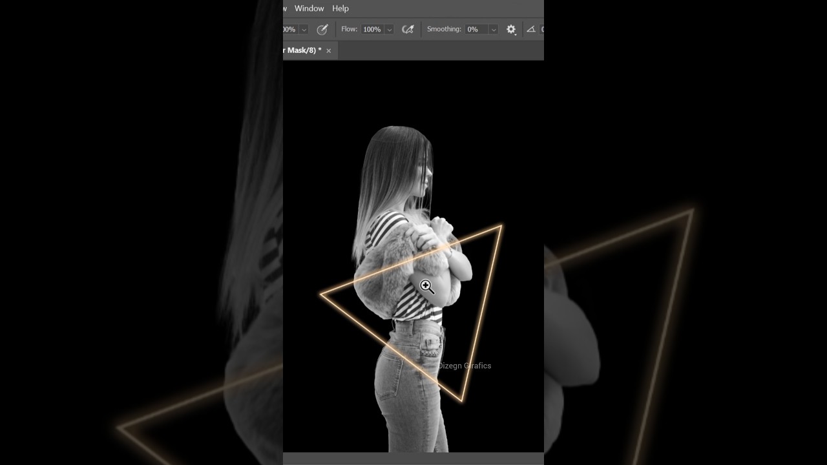Open smoothing options gear icon
The image size is (827, 465).
tap(511, 29)
